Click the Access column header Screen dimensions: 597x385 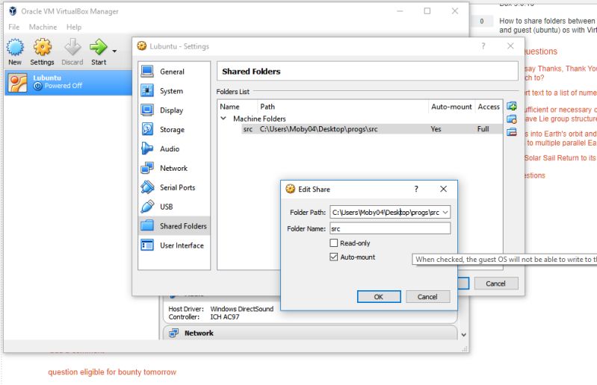(x=489, y=107)
